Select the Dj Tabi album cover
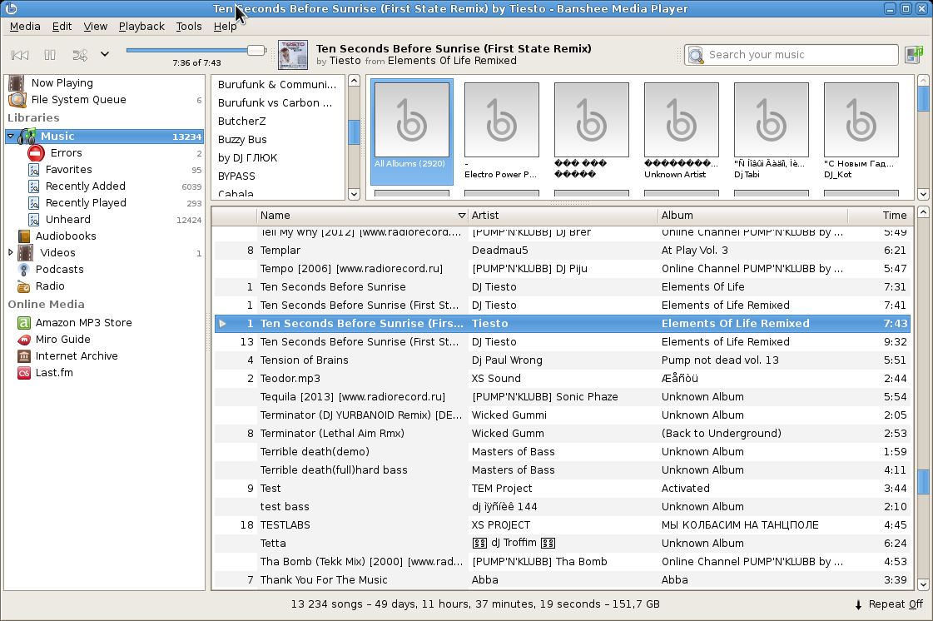This screenshot has height=621, width=933. pyautogui.click(x=772, y=120)
